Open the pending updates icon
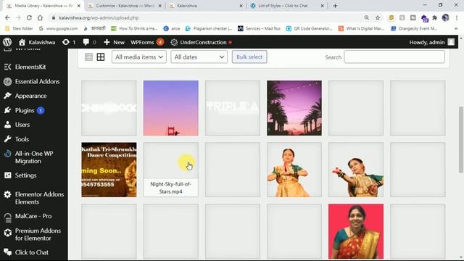This screenshot has width=464, height=261. coord(66,42)
